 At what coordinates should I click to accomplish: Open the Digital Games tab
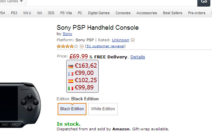[99, 13]
